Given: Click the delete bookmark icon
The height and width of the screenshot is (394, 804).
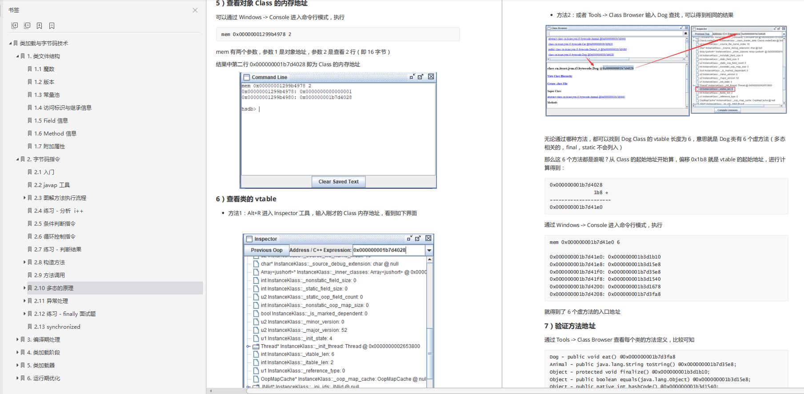Looking at the screenshot, I should click(x=52, y=26).
